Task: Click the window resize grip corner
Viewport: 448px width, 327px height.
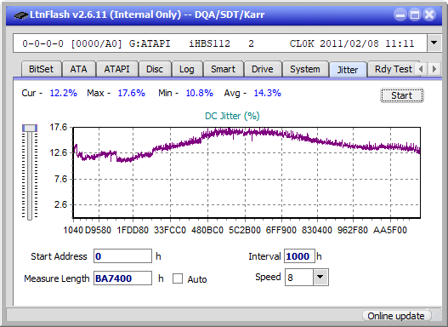Action: tap(437, 317)
